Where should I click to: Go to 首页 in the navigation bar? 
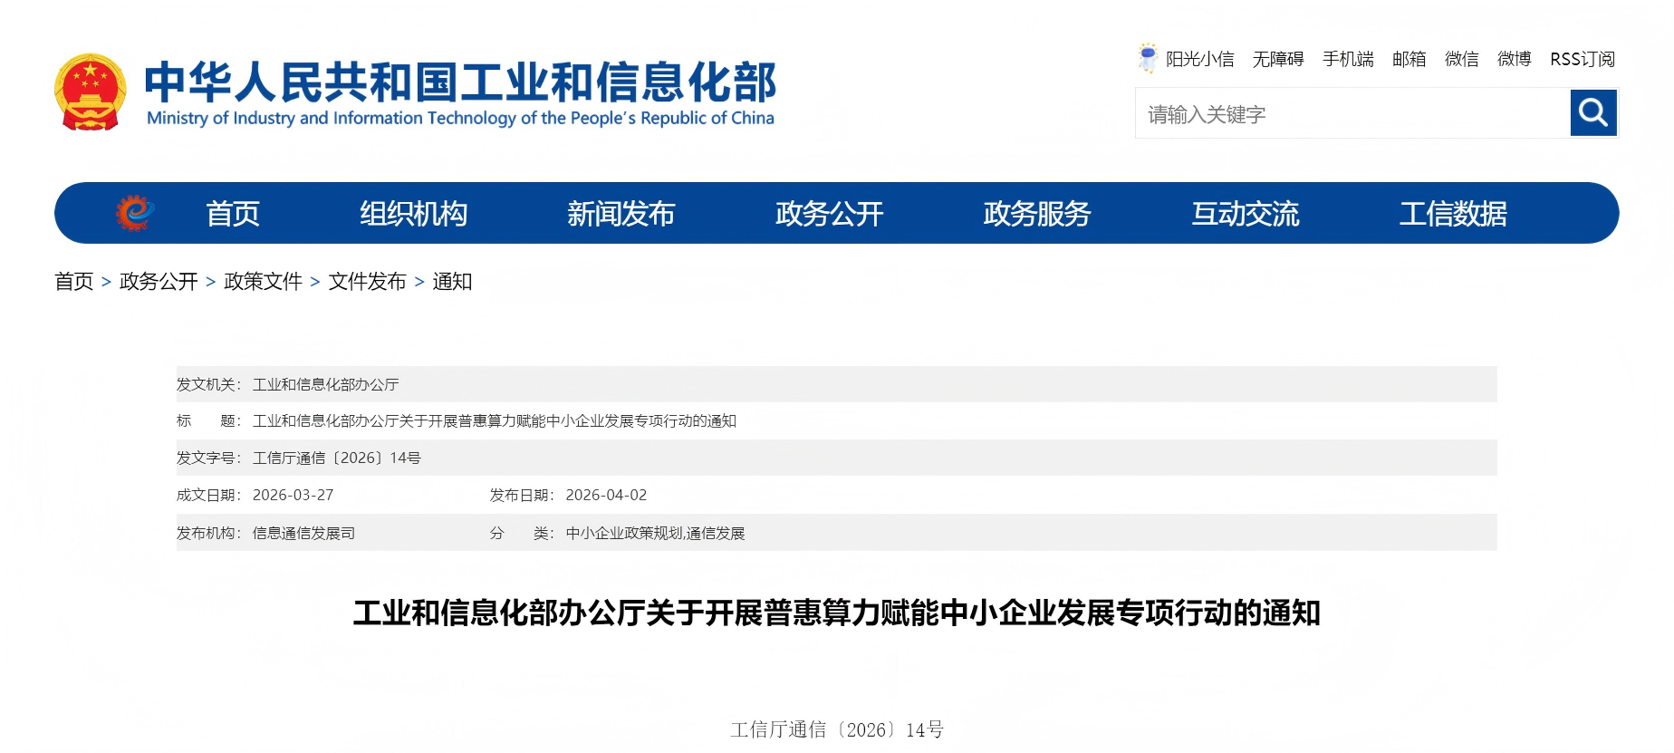pos(233,214)
